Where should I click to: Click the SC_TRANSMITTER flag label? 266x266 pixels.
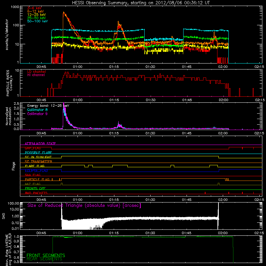pos(39,162)
